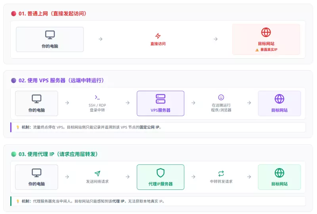Click the 在远端运行 程序/浏览器 text
The height and width of the screenshot is (214, 317).
(x=221, y=108)
